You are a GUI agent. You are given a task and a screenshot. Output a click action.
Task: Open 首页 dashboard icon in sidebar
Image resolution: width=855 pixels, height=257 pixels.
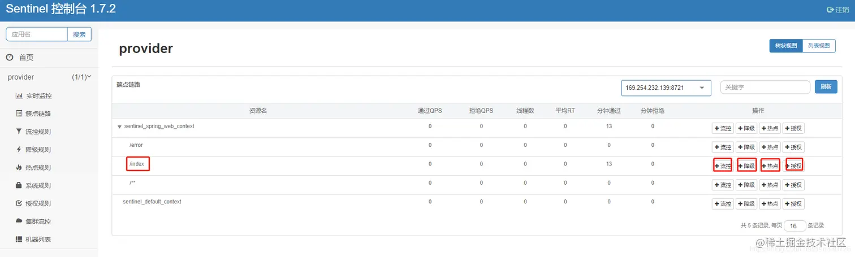tap(10, 58)
